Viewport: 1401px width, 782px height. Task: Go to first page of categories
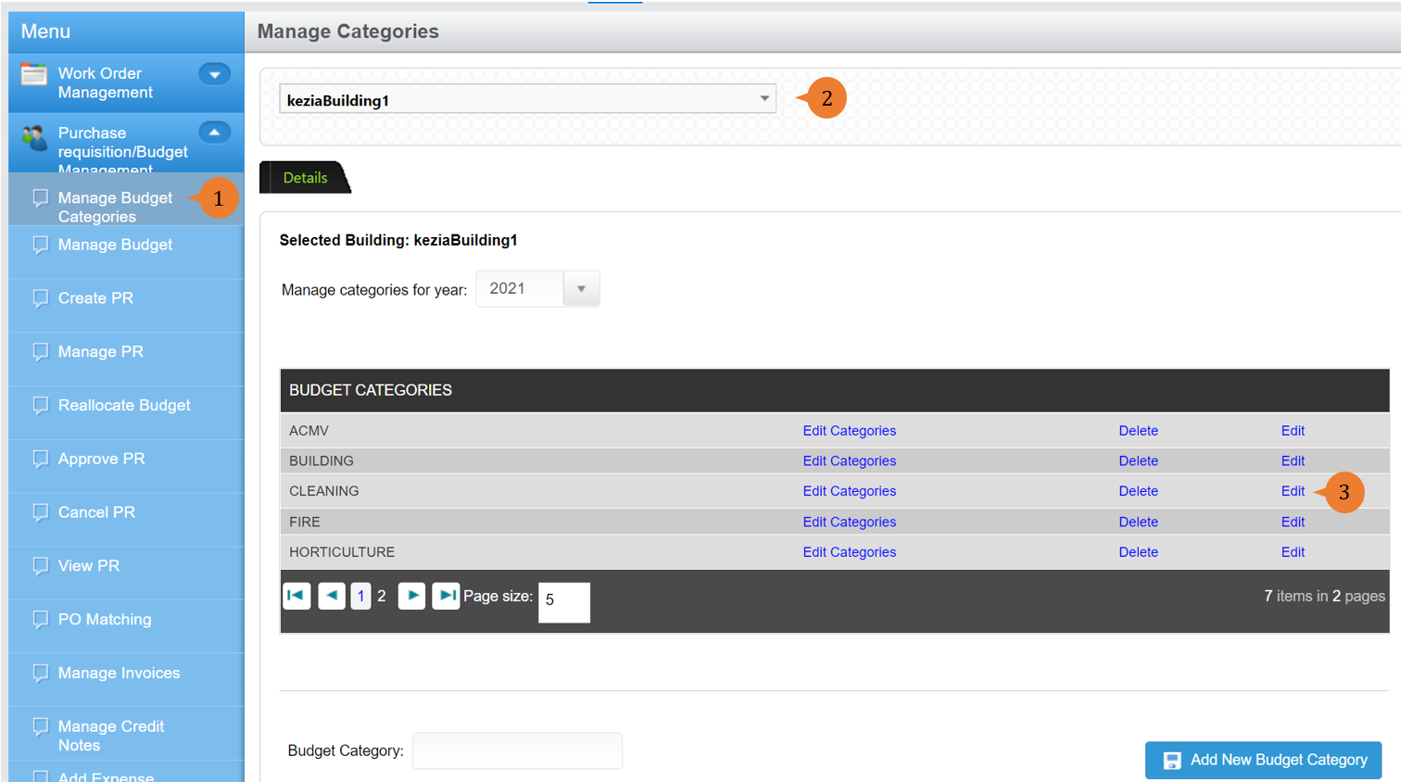(x=297, y=596)
